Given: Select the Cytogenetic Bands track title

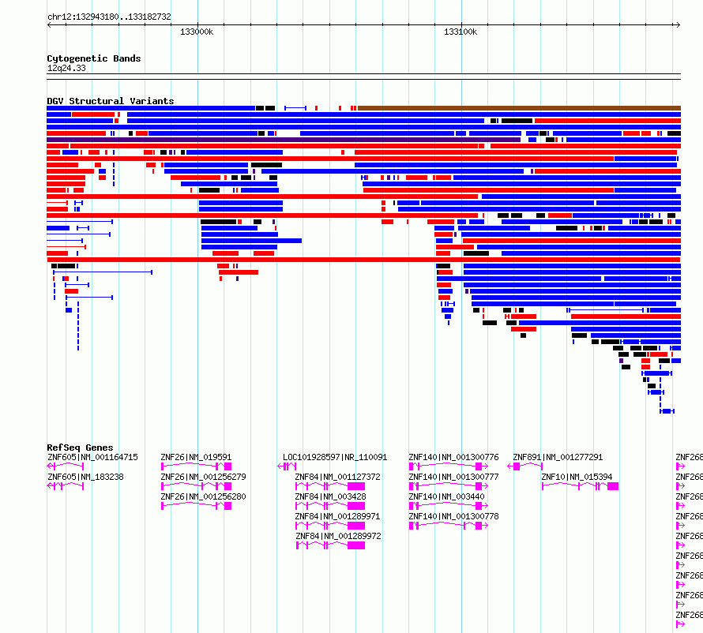Looking at the screenshot, I should [94, 58].
